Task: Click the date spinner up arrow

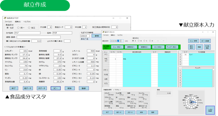Action: [x=121, y=40]
